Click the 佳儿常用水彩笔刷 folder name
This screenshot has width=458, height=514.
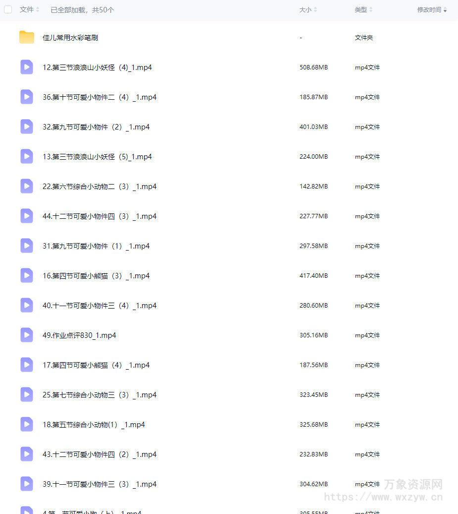[x=70, y=38]
